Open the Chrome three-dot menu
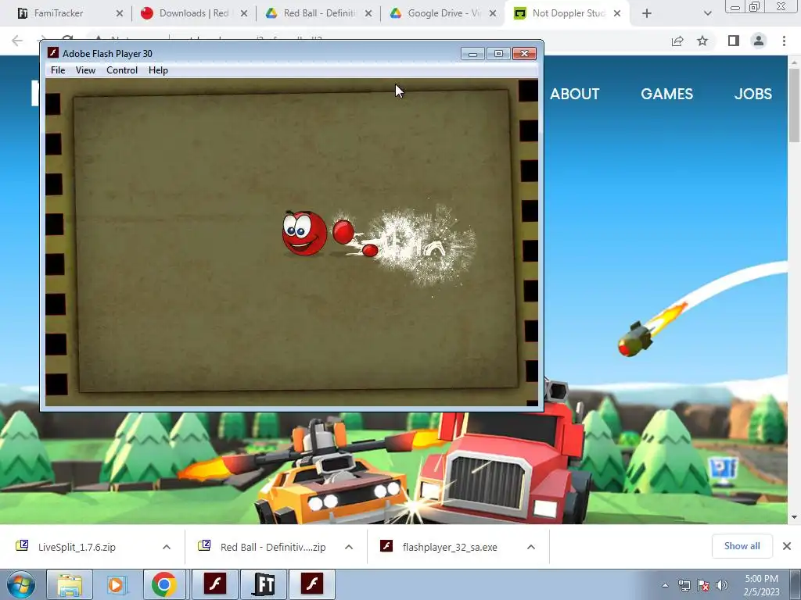This screenshot has height=600, width=801. tap(784, 41)
